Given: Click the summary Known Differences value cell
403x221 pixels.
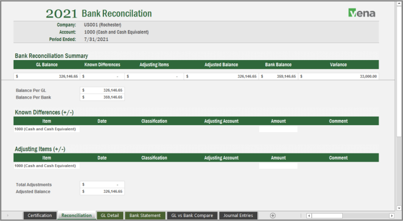Looking at the screenshot, I should tap(102, 76).
